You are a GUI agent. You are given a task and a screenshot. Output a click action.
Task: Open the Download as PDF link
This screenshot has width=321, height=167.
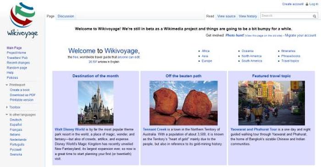tap(22, 95)
